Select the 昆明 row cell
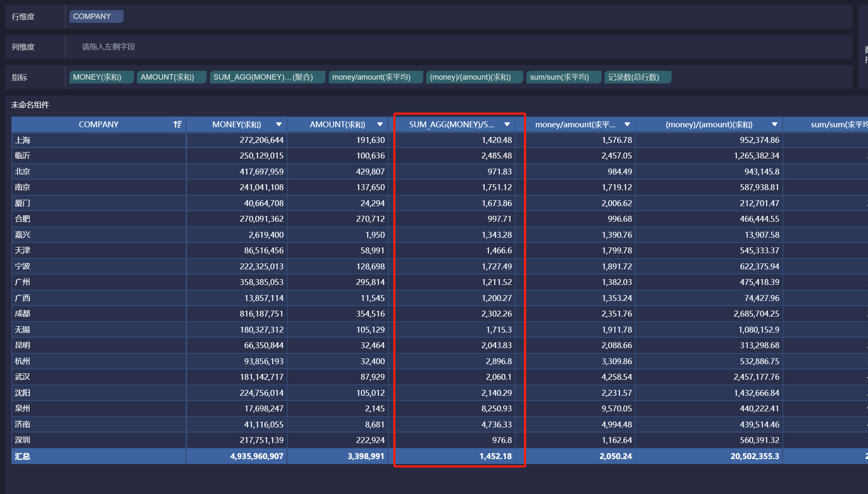The height and width of the screenshot is (494, 868). [99, 345]
